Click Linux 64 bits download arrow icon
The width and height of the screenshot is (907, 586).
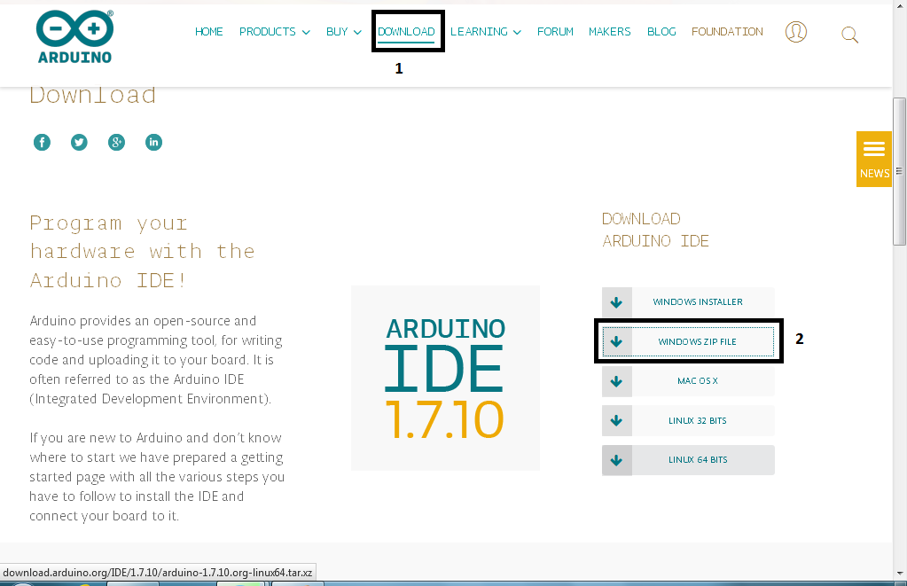[x=616, y=460]
